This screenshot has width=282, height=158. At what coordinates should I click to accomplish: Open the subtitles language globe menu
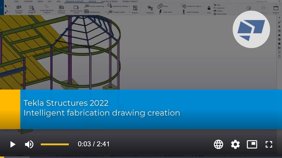[218, 144]
